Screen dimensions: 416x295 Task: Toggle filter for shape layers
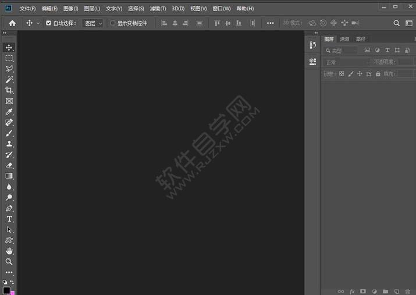(397, 50)
